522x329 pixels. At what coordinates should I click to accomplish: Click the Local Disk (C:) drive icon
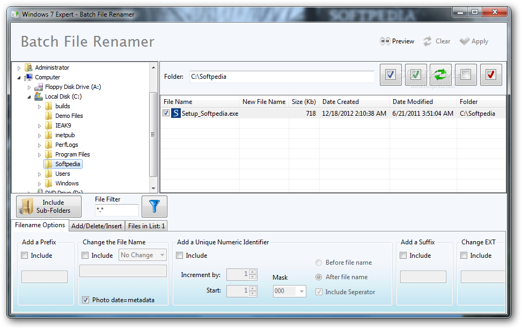39,96
